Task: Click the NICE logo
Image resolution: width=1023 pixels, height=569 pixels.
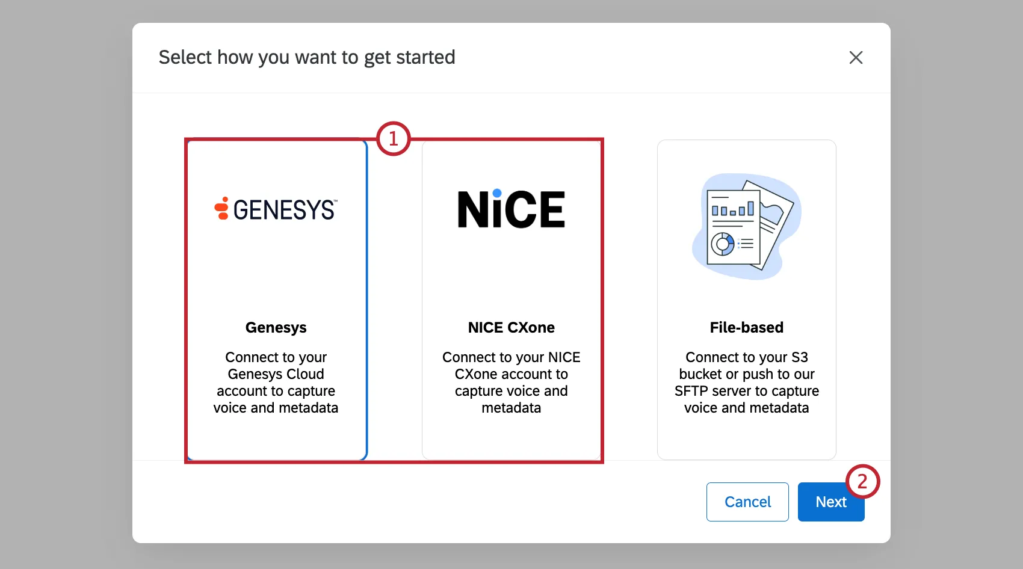Action: [511, 209]
